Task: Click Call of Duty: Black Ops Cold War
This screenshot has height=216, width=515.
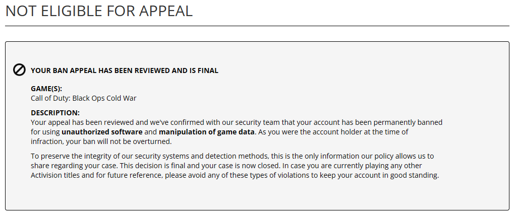Action: pyautogui.click(x=83, y=98)
